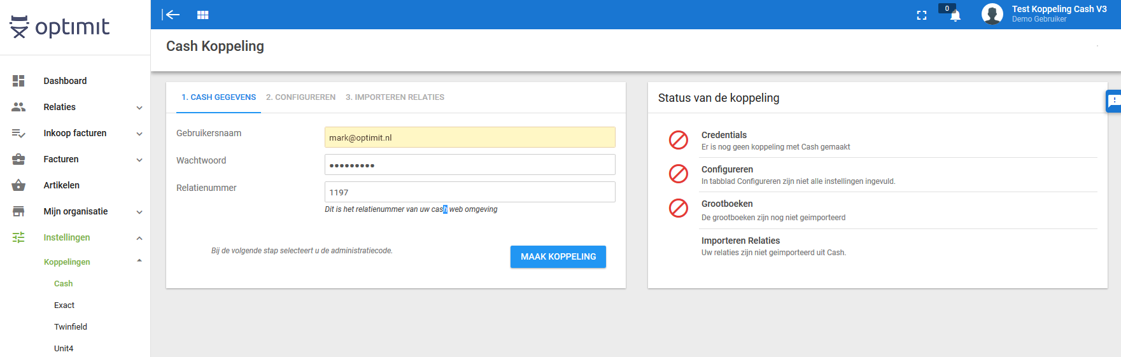Open the Exact koppeling link
The width and height of the screenshot is (1121, 357).
(x=64, y=305)
